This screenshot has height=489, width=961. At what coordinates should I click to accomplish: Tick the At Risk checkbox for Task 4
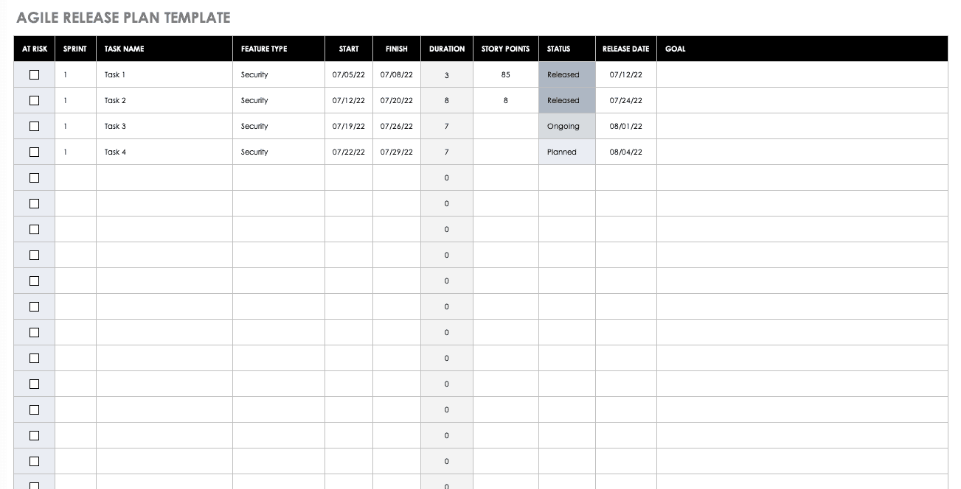[x=34, y=152]
